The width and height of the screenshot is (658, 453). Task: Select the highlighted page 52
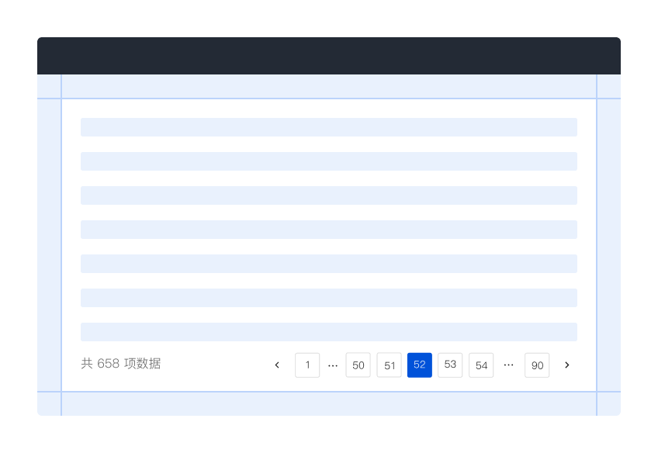[420, 365]
